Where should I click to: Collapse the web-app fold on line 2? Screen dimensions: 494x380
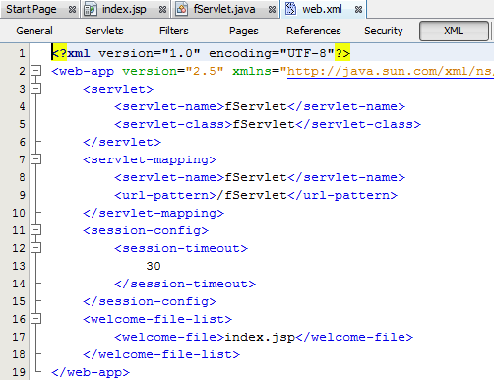coord(35,71)
